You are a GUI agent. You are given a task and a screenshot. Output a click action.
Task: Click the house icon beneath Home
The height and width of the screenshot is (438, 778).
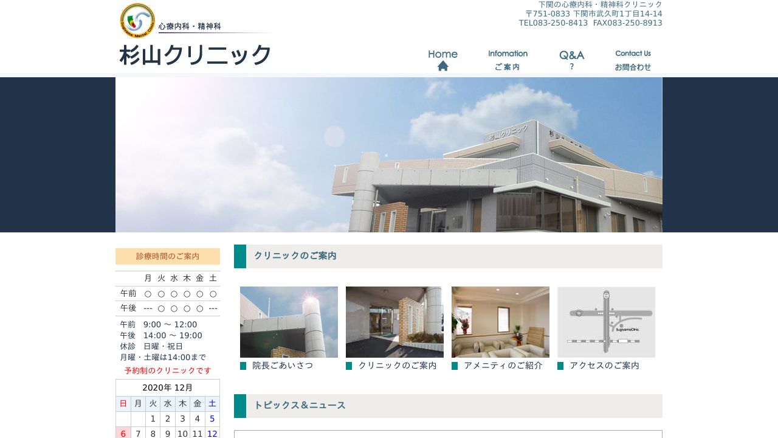click(x=442, y=65)
